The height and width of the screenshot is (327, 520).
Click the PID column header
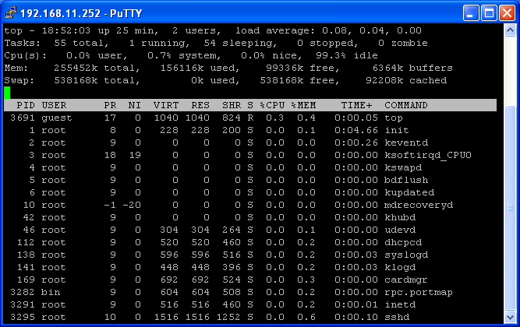[26, 105]
